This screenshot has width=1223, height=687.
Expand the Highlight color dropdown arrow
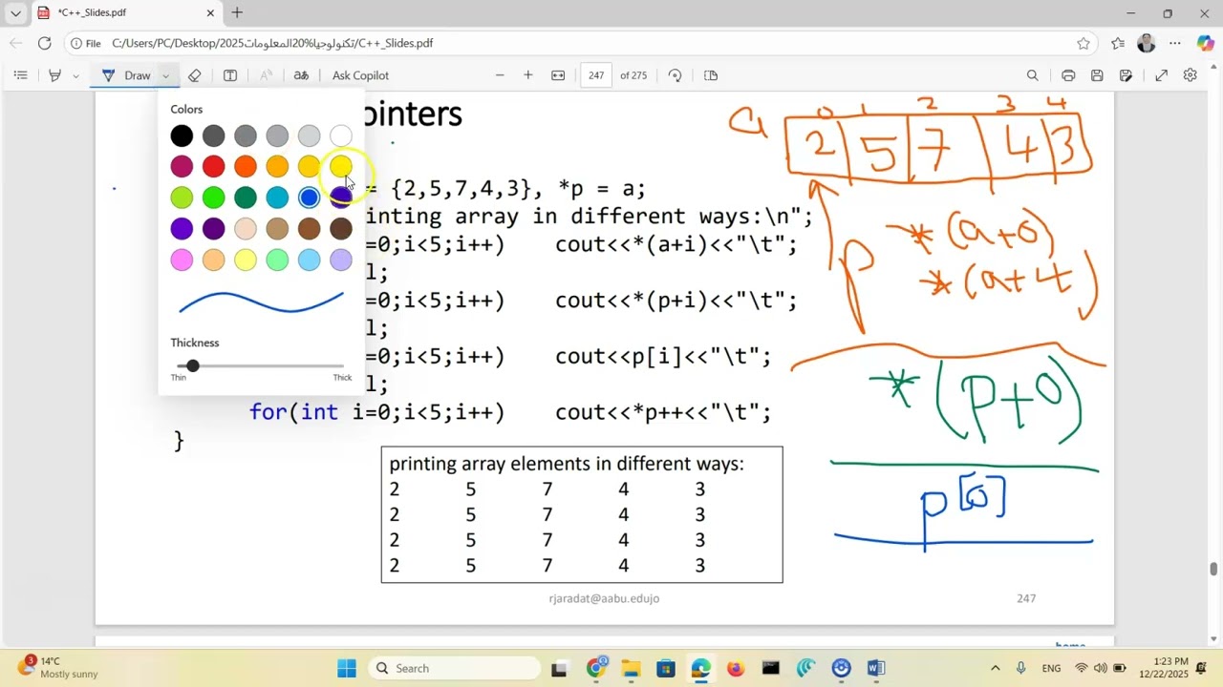click(75, 75)
